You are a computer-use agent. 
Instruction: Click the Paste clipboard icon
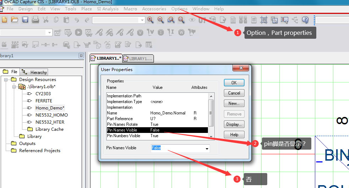click(x=66, y=20)
